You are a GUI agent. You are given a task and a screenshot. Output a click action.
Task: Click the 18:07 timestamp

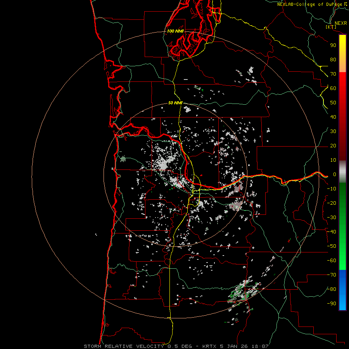[x=260, y=346]
